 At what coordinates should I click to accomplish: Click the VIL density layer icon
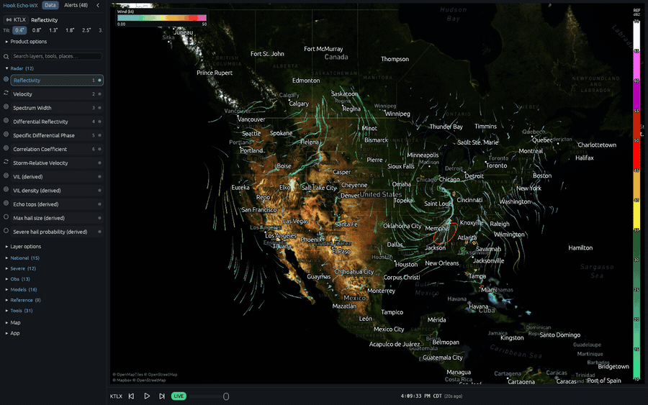[x=6, y=189]
